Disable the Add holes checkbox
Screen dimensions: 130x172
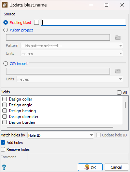coord(3,143)
